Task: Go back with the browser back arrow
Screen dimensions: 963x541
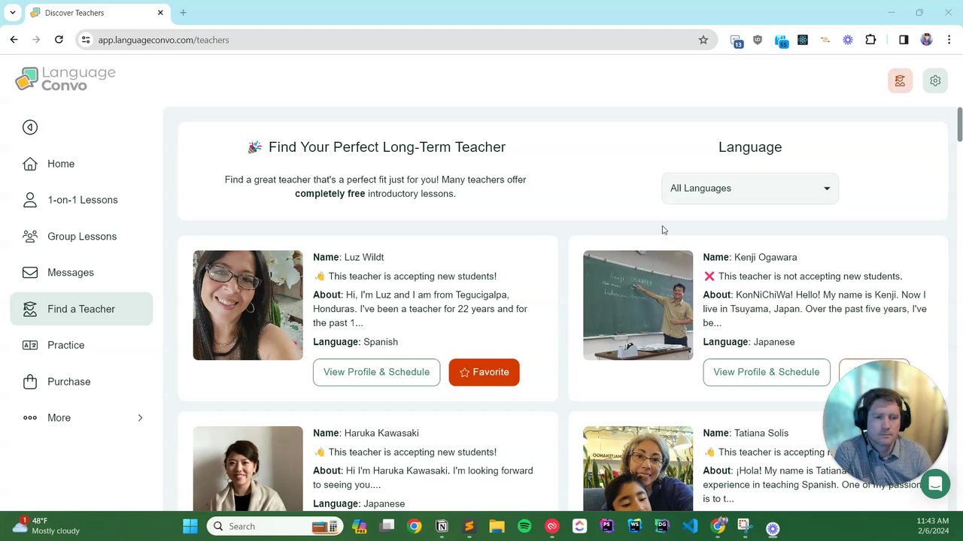Action: [x=14, y=40]
